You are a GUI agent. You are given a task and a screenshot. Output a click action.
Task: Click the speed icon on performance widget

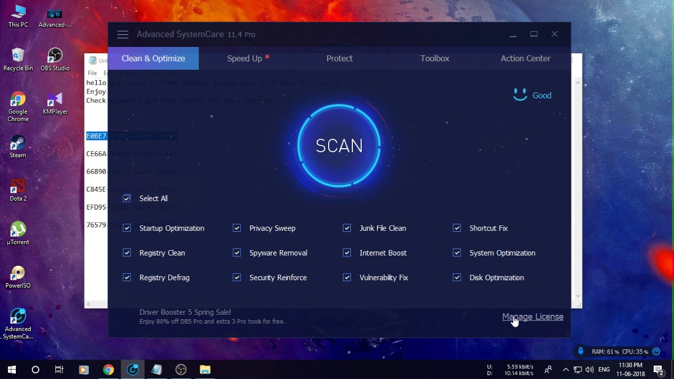coord(656,352)
